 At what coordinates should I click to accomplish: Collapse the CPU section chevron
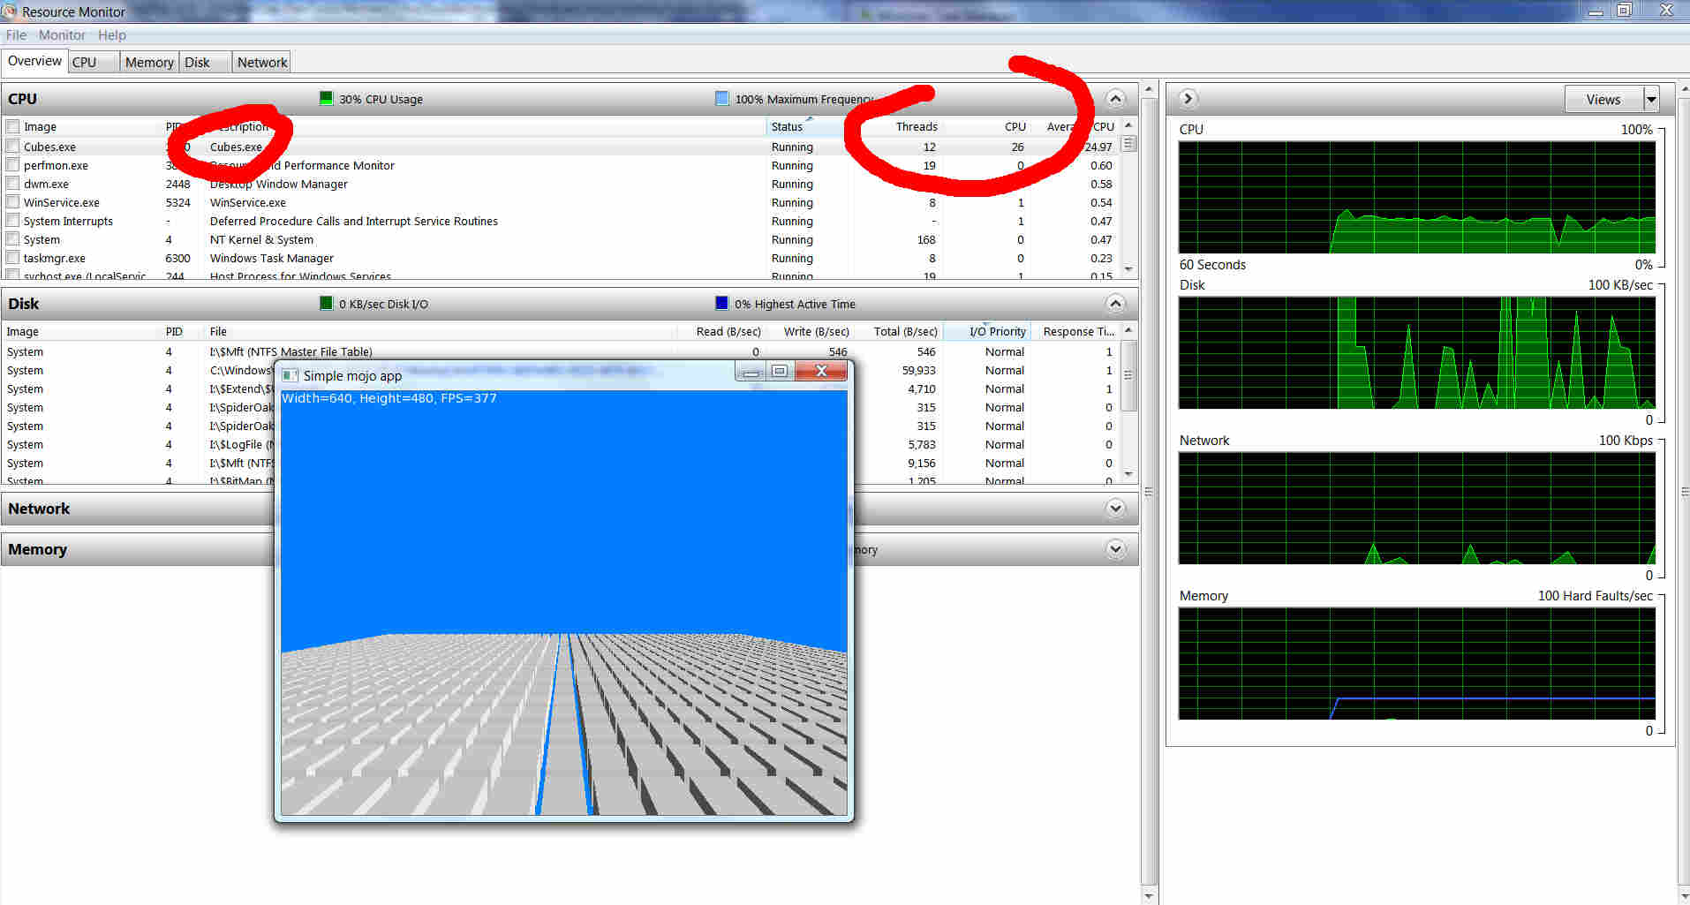[1115, 98]
